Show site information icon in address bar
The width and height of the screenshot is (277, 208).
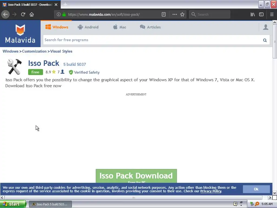(x=59, y=14)
